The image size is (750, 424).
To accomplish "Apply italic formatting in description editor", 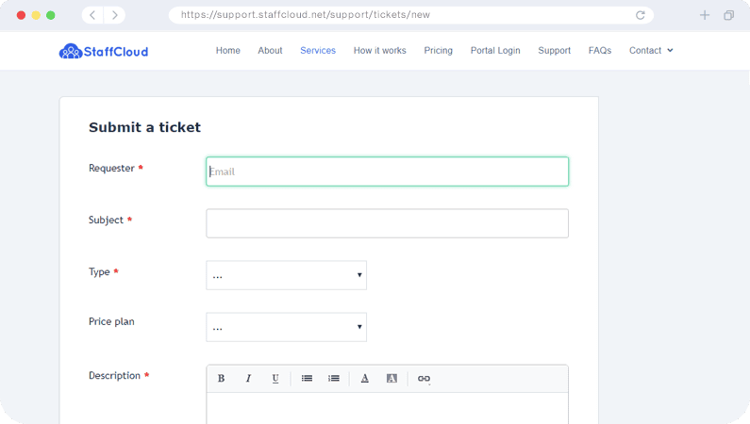I will [x=248, y=378].
